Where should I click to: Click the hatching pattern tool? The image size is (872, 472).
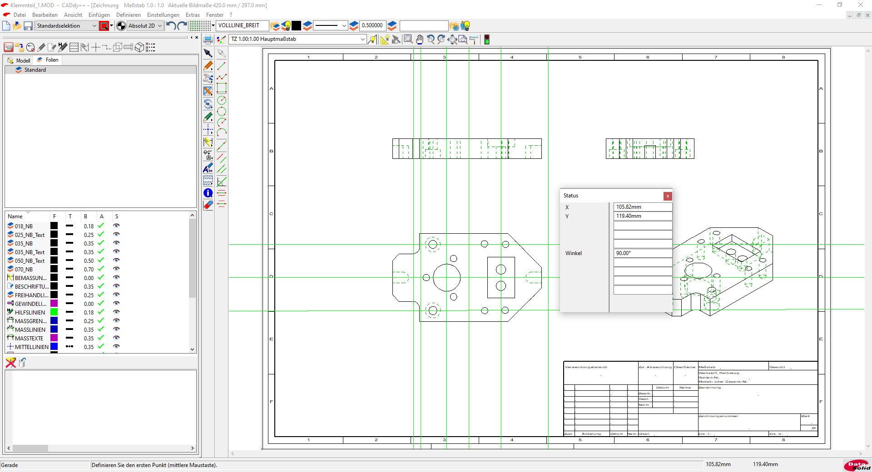coord(208,181)
